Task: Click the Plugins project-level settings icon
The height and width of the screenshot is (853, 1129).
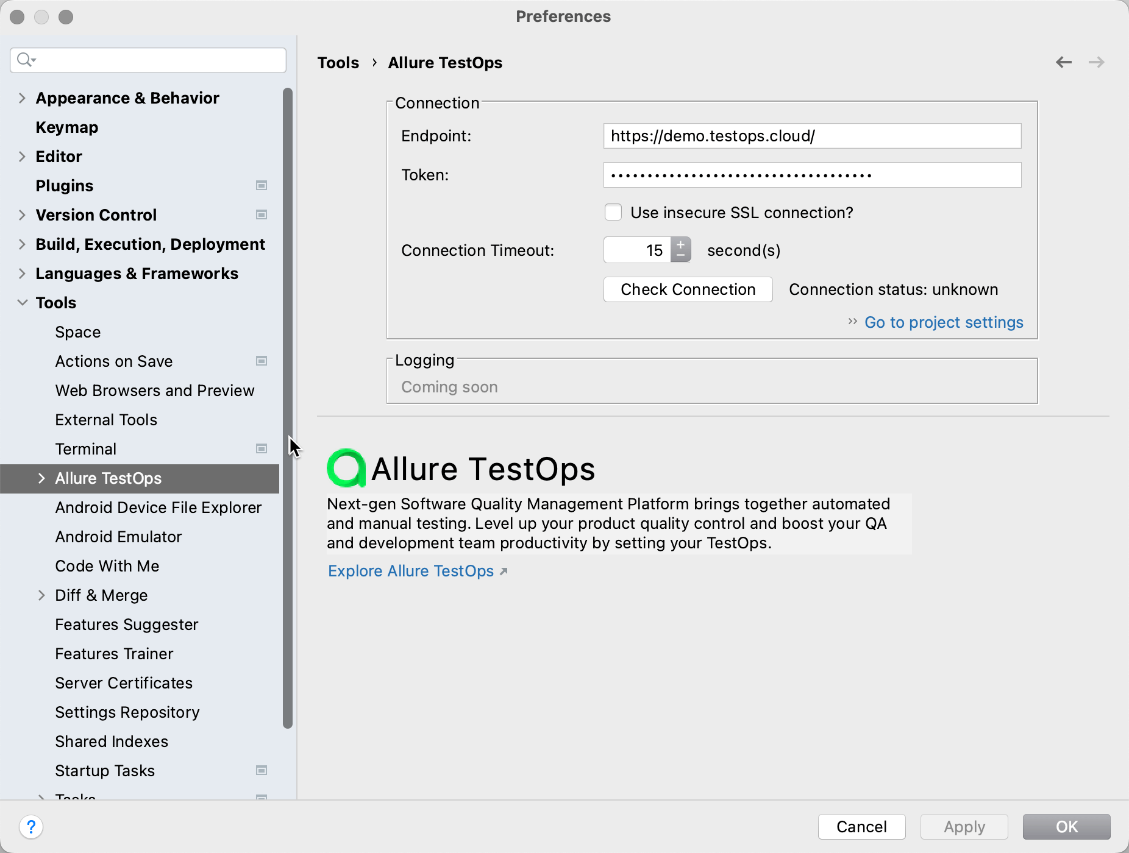Action: pyautogui.click(x=262, y=185)
